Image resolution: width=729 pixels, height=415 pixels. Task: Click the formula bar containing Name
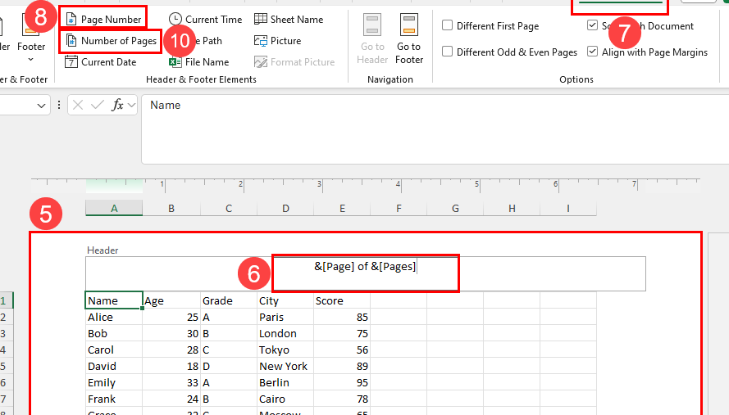[x=435, y=129]
